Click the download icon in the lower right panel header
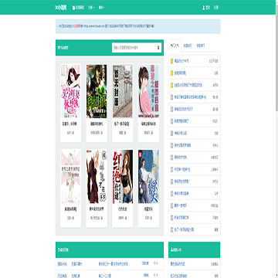Viewport: 278px width, 278px height. [172, 249]
